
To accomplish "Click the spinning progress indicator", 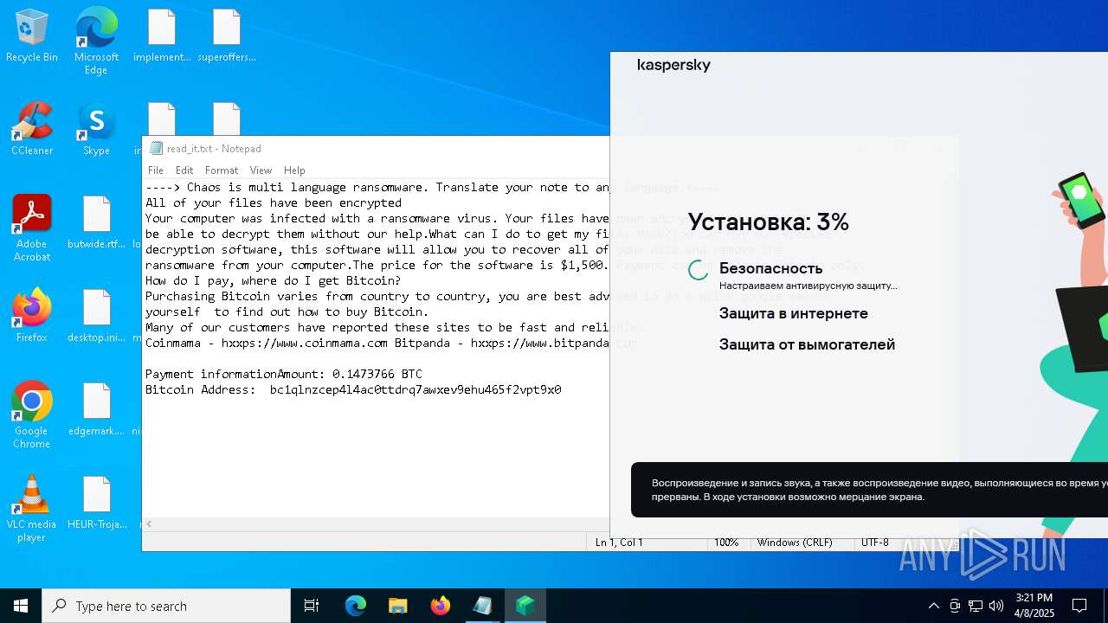I will tap(699, 270).
